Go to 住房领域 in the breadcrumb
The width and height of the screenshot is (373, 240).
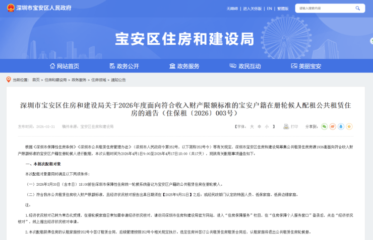[x=99, y=80]
